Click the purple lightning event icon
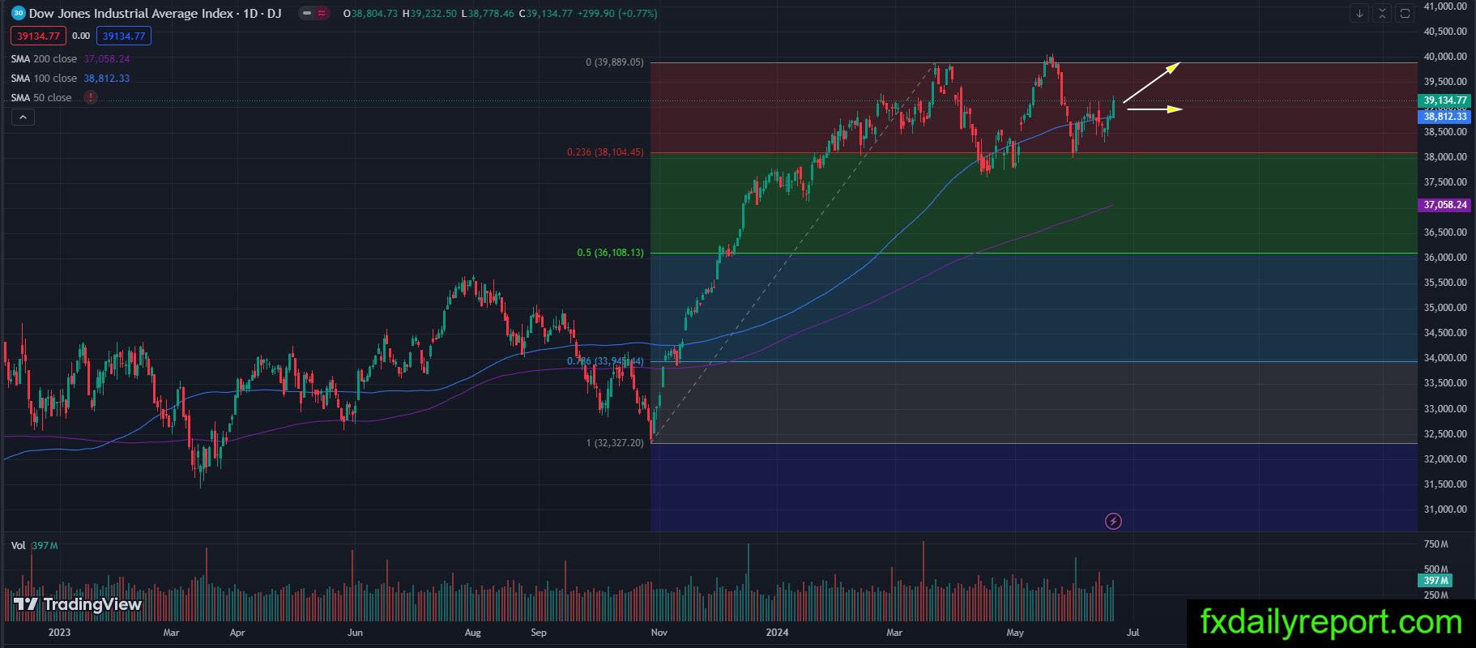This screenshot has height=648, width=1476. [1113, 522]
